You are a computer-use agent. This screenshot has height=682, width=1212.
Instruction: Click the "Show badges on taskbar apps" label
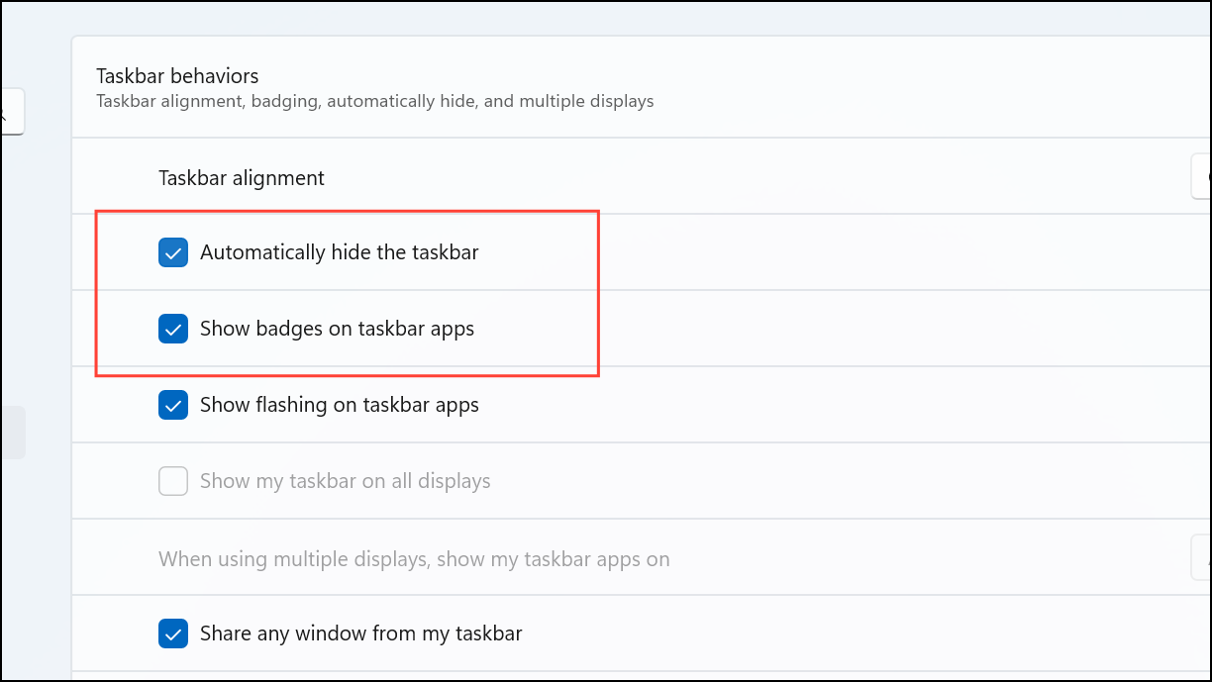pos(338,329)
